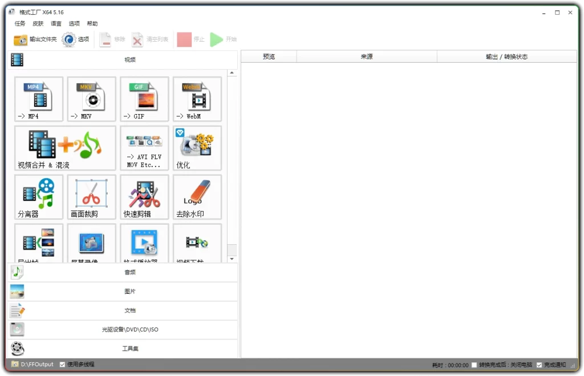This screenshot has width=584, height=376.
Task: Expand the 音频 category panel
Action: (x=129, y=272)
